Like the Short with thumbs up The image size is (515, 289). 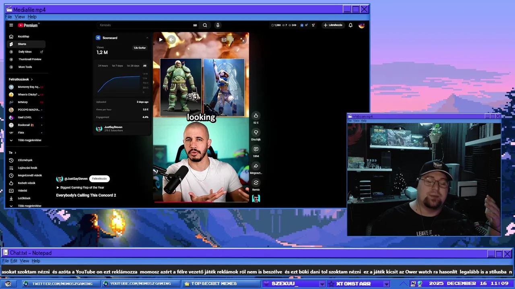click(256, 116)
